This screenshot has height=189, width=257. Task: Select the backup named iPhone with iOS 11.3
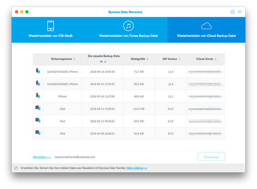[62, 97]
